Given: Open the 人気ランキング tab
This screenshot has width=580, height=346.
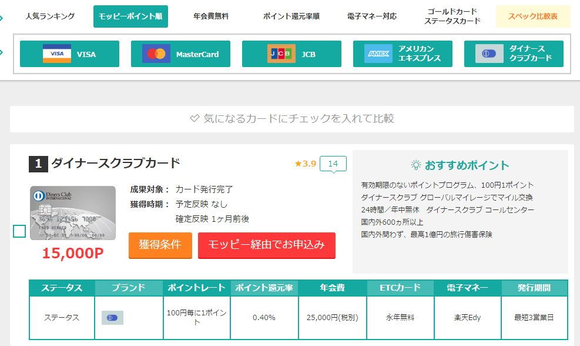Looking at the screenshot, I should click(x=50, y=16).
